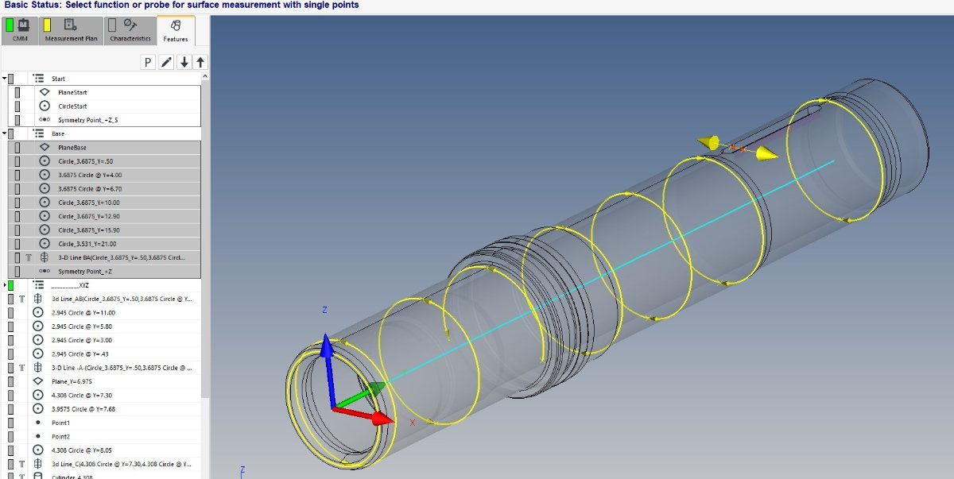Select the CircleStart circle icon

click(x=45, y=106)
